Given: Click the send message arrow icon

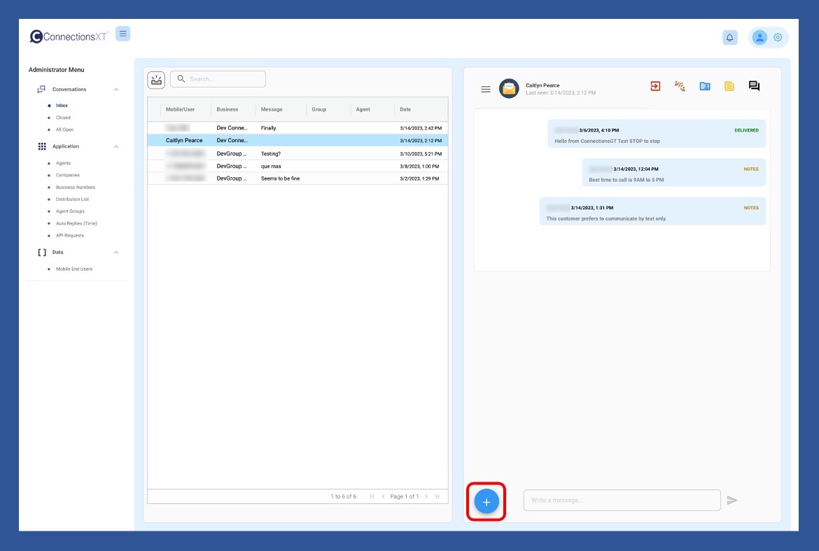Looking at the screenshot, I should pos(732,500).
